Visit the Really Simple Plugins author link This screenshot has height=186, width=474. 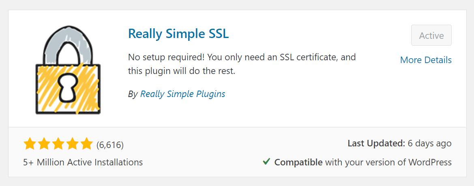[183, 94]
